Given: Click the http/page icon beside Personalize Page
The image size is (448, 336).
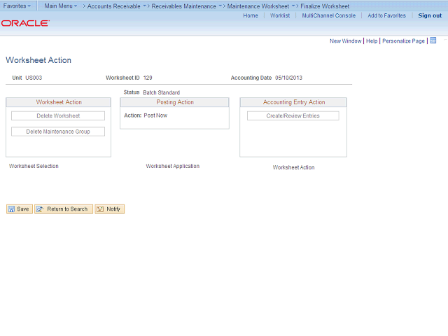Looking at the screenshot, I should (x=433, y=41).
